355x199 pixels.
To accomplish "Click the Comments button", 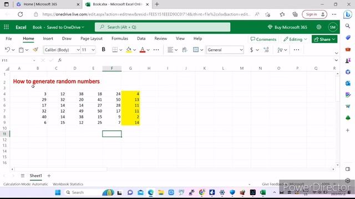I will (x=263, y=39).
